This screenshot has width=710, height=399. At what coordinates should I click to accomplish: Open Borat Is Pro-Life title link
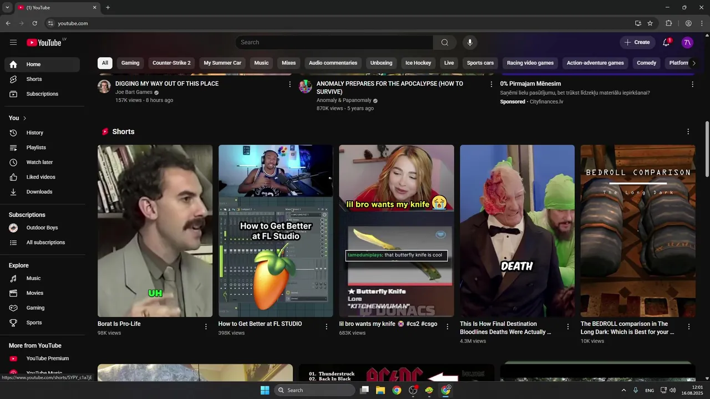coord(119,324)
